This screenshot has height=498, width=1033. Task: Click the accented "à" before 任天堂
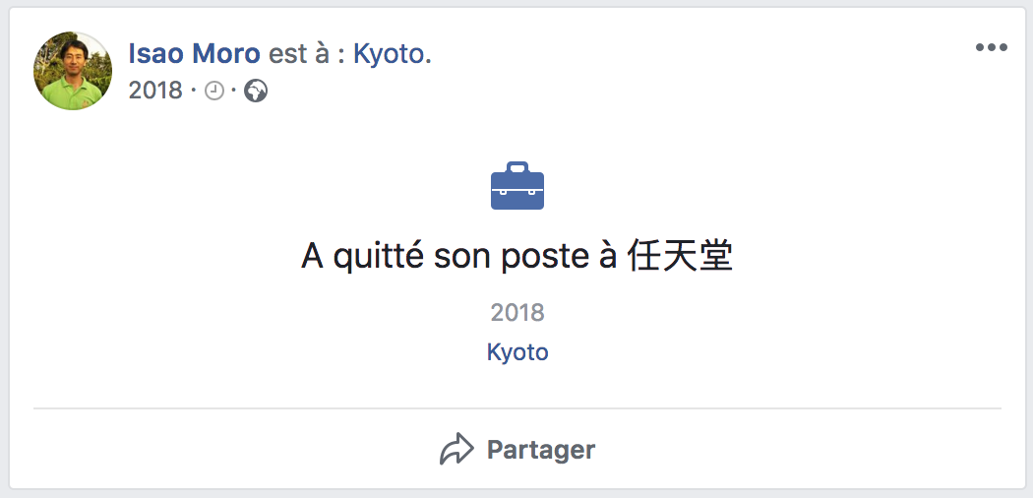608,257
